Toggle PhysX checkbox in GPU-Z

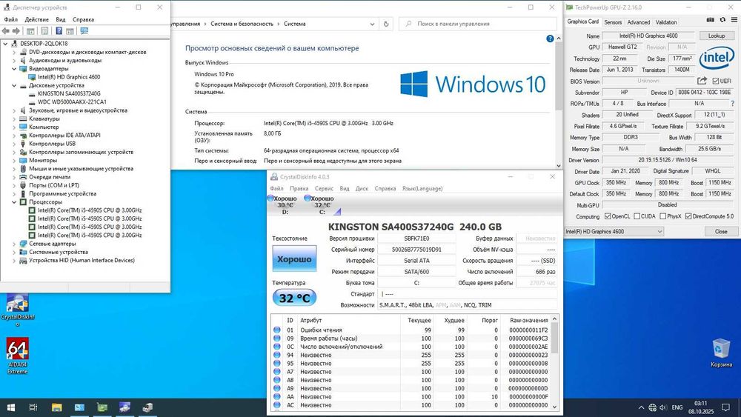pyautogui.click(x=663, y=216)
